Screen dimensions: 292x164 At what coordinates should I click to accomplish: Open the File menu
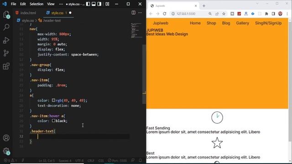pos(13,4)
